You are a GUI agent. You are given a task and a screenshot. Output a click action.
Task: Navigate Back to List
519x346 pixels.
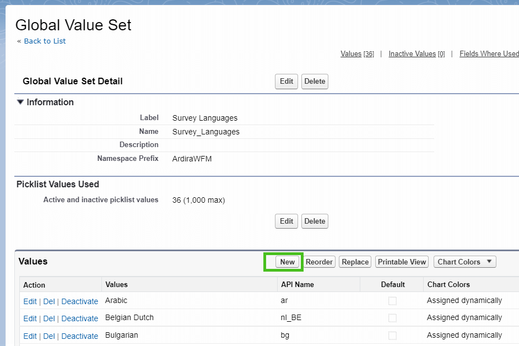(x=45, y=41)
